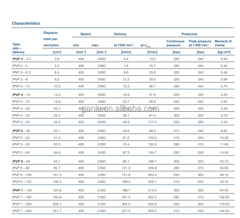Select the Continuous pressure column header
Screen dimensions: 240x218
(x=175, y=43)
